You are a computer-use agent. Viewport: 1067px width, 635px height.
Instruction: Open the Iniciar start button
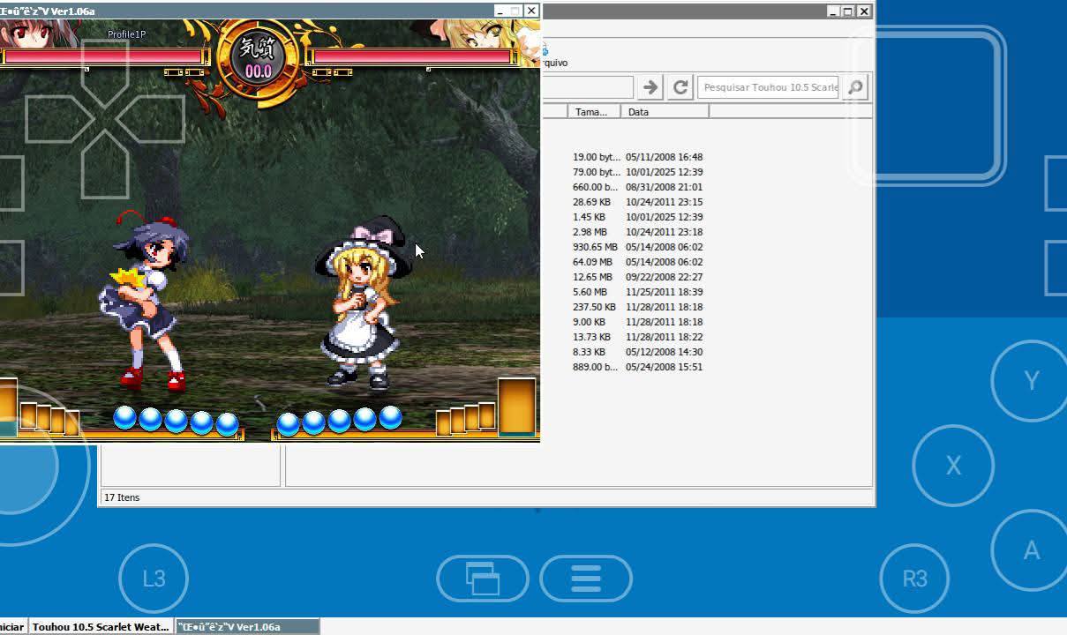[x=12, y=627]
